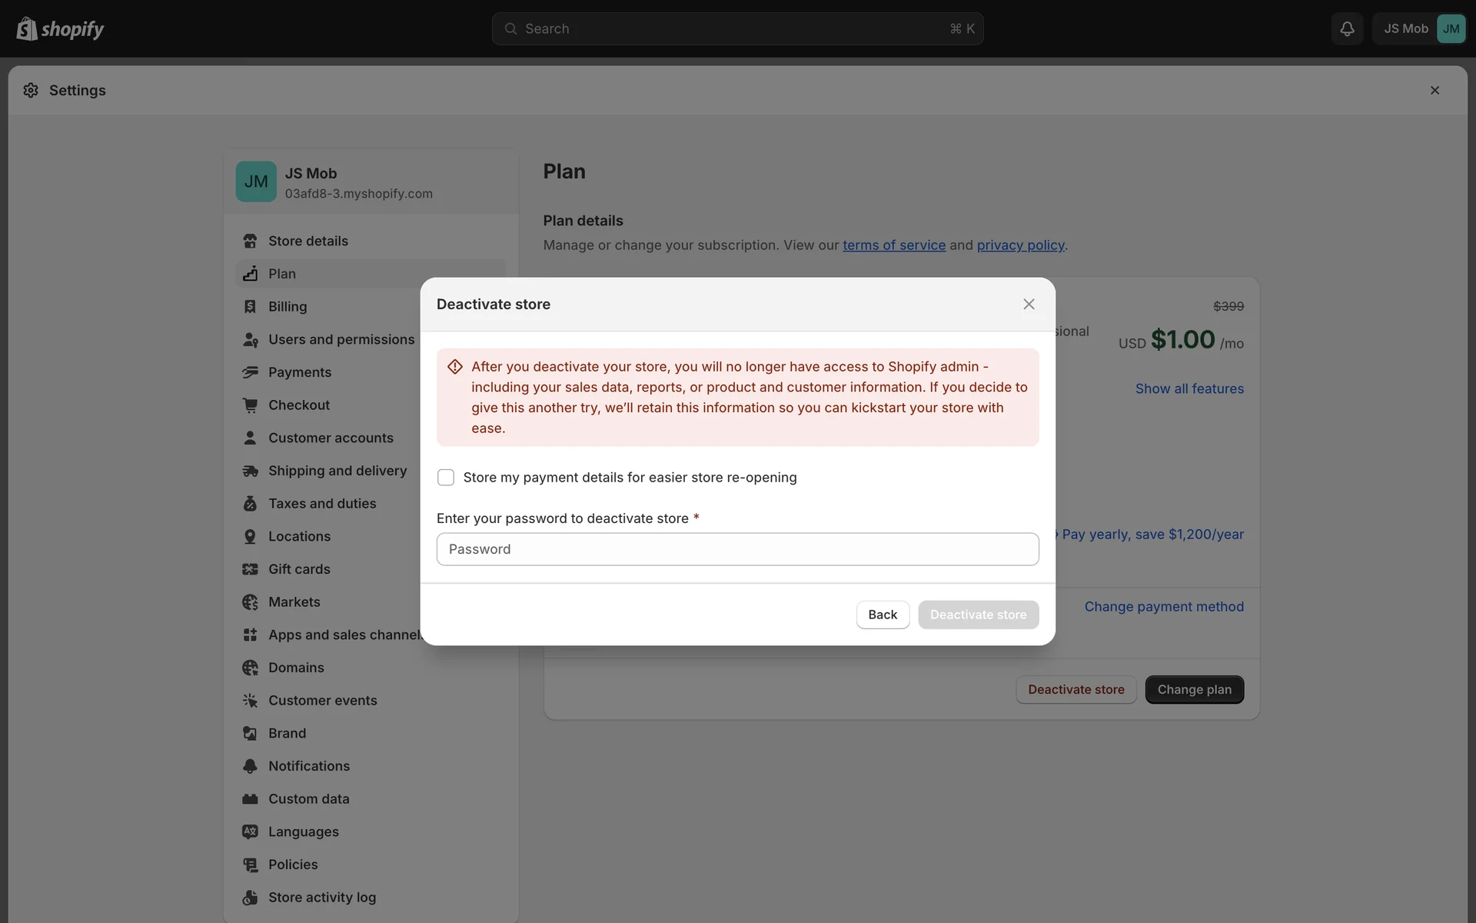Click the Domains globe icon
Viewport: 1476px width, 923px height.
pyautogui.click(x=250, y=668)
